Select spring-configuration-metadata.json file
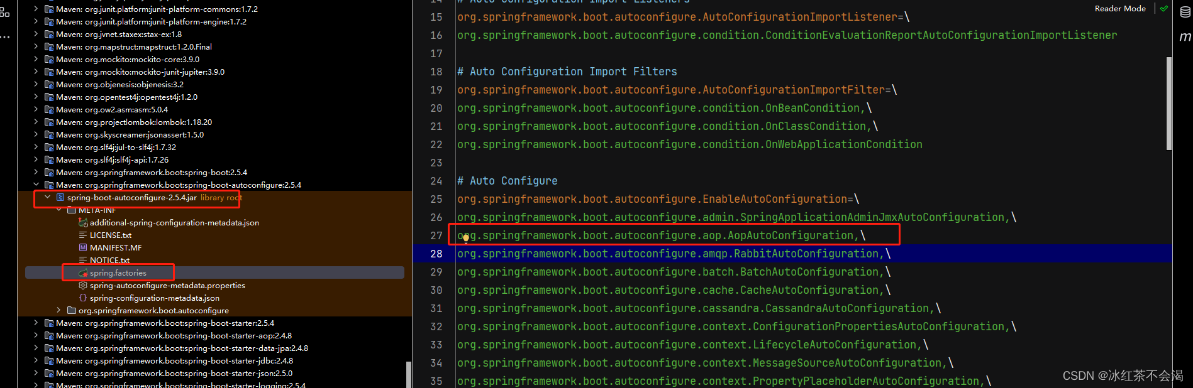1193x388 pixels. click(155, 298)
